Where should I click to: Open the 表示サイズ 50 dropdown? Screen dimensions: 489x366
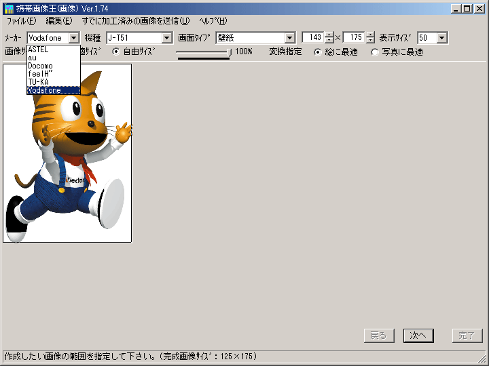coord(442,38)
